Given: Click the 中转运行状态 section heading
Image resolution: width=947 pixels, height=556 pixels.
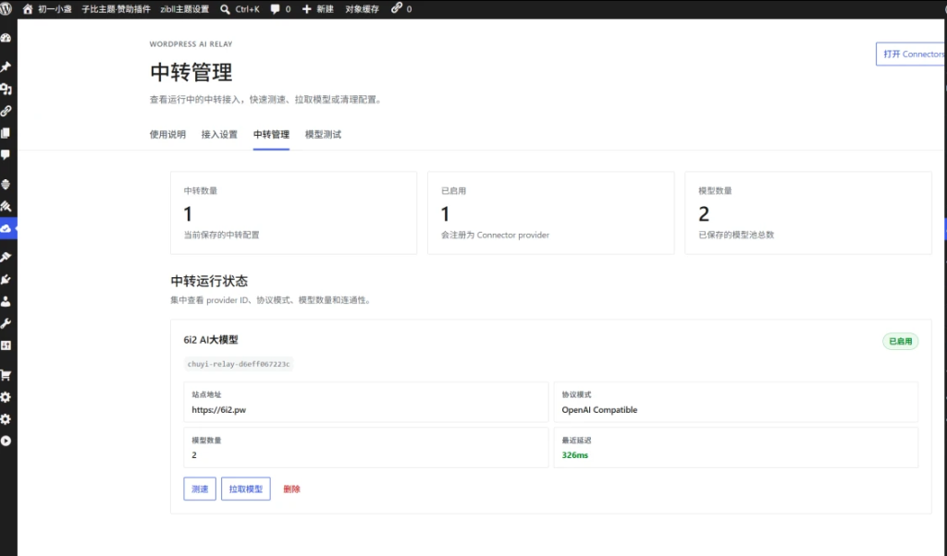Looking at the screenshot, I should 209,281.
